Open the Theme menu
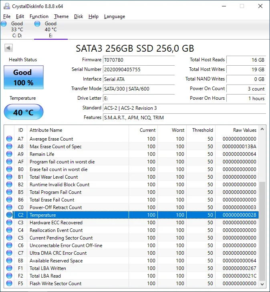This screenshot has height=292, width=270. [x=61, y=16]
